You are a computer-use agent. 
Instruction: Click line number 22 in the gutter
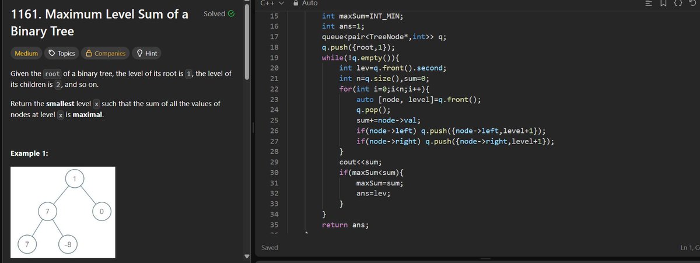(275, 89)
